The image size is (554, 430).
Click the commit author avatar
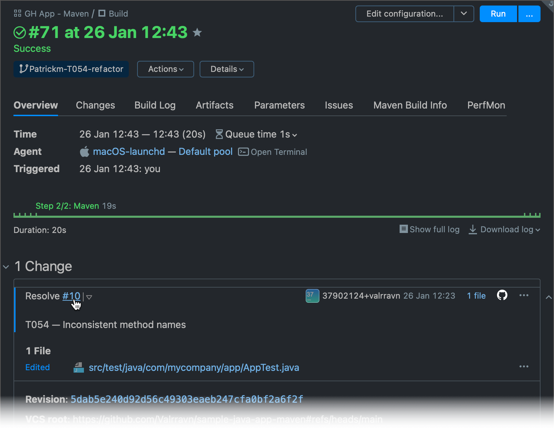tap(312, 296)
